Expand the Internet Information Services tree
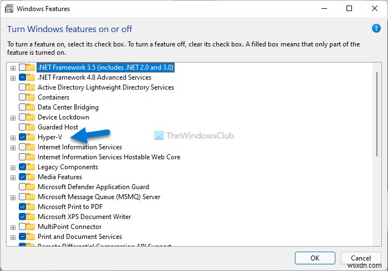 pyautogui.click(x=13, y=147)
